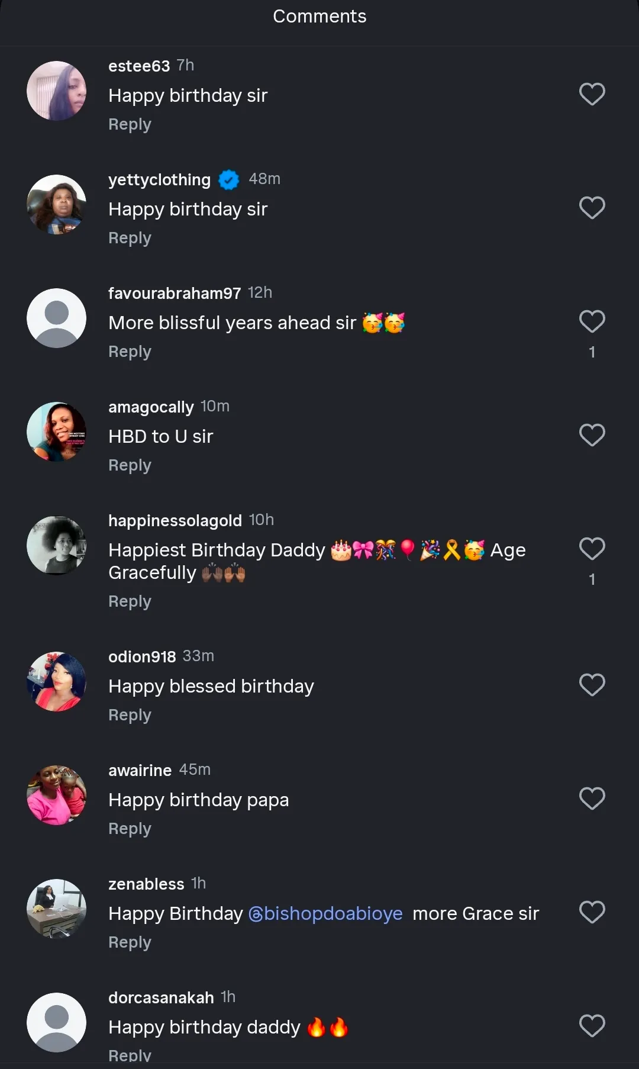Like zenabless's comment
Screen dimensions: 639x1069
pos(592,912)
